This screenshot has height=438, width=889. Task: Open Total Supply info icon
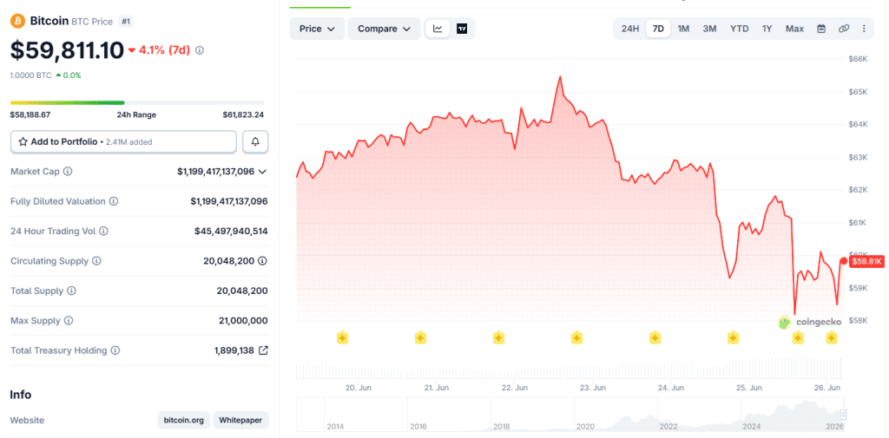[x=71, y=291]
